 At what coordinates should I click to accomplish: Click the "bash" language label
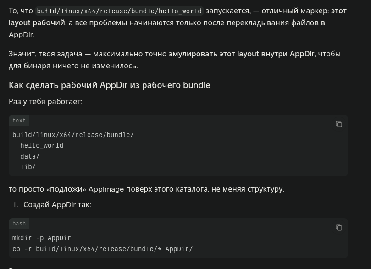19,224
